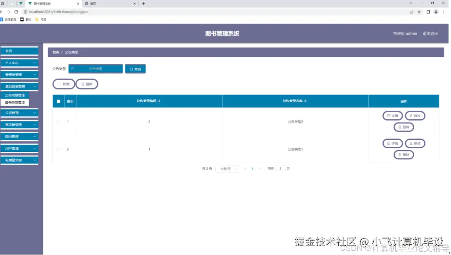The height and width of the screenshot is (255, 451).
Task: Open the 10条/页 page size dropdown
Action: tap(227, 168)
